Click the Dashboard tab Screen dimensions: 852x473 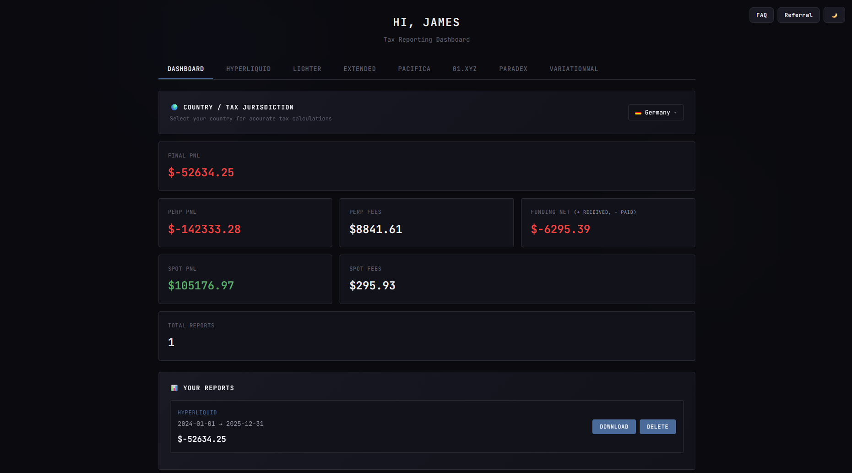coord(185,69)
